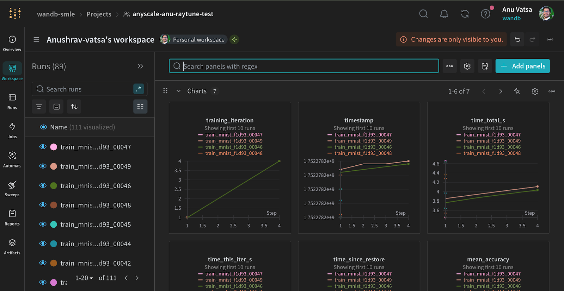The height and width of the screenshot is (291, 564).
Task: Select the training_iteration chart panel
Action: click(230, 168)
